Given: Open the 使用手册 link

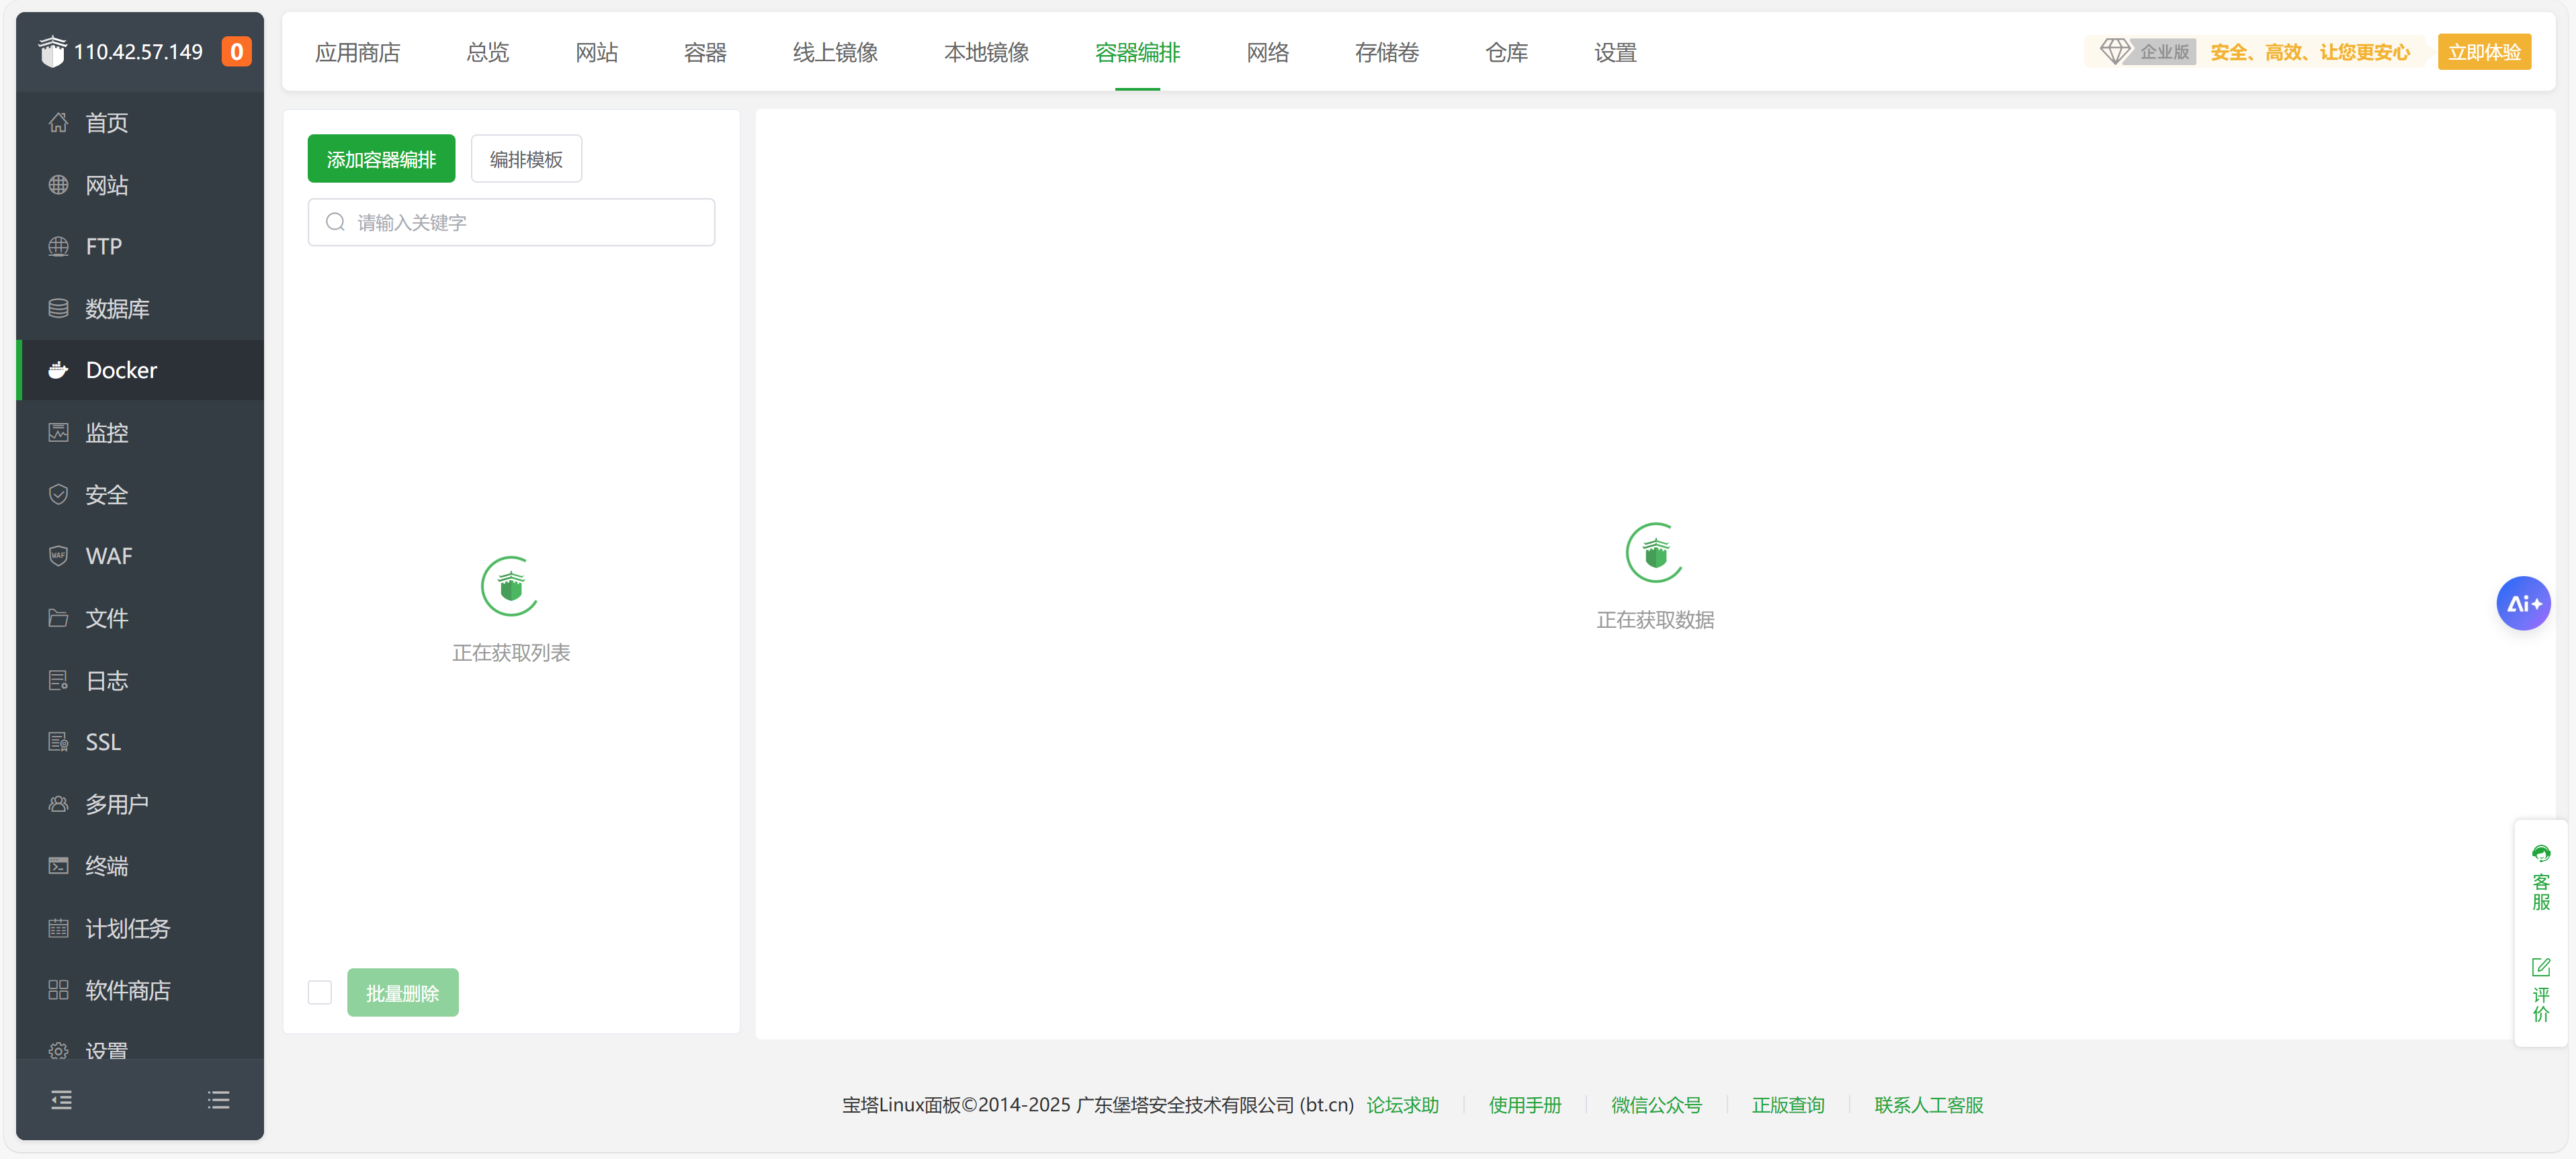Looking at the screenshot, I should 1524,1104.
